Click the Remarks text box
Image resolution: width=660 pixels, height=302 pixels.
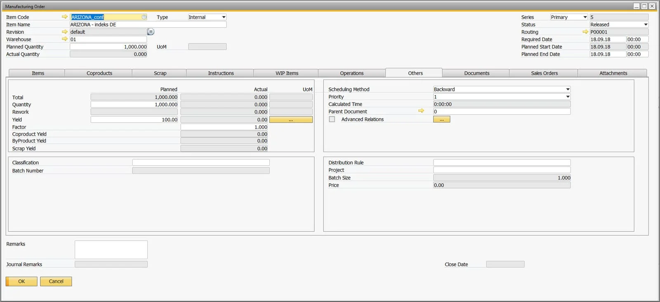coord(111,250)
